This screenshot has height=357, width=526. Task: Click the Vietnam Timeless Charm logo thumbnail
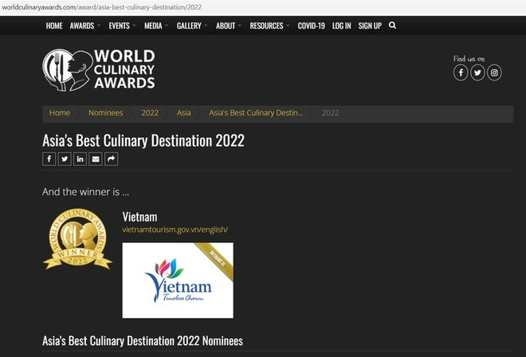tap(178, 280)
